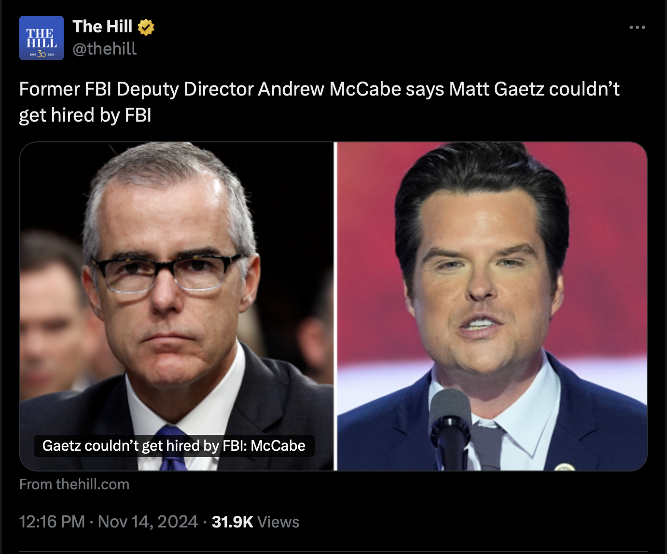Viewport: 667px width, 554px height.
Task: Click the tweet text "get hired by FBI"
Action: pyautogui.click(x=85, y=115)
